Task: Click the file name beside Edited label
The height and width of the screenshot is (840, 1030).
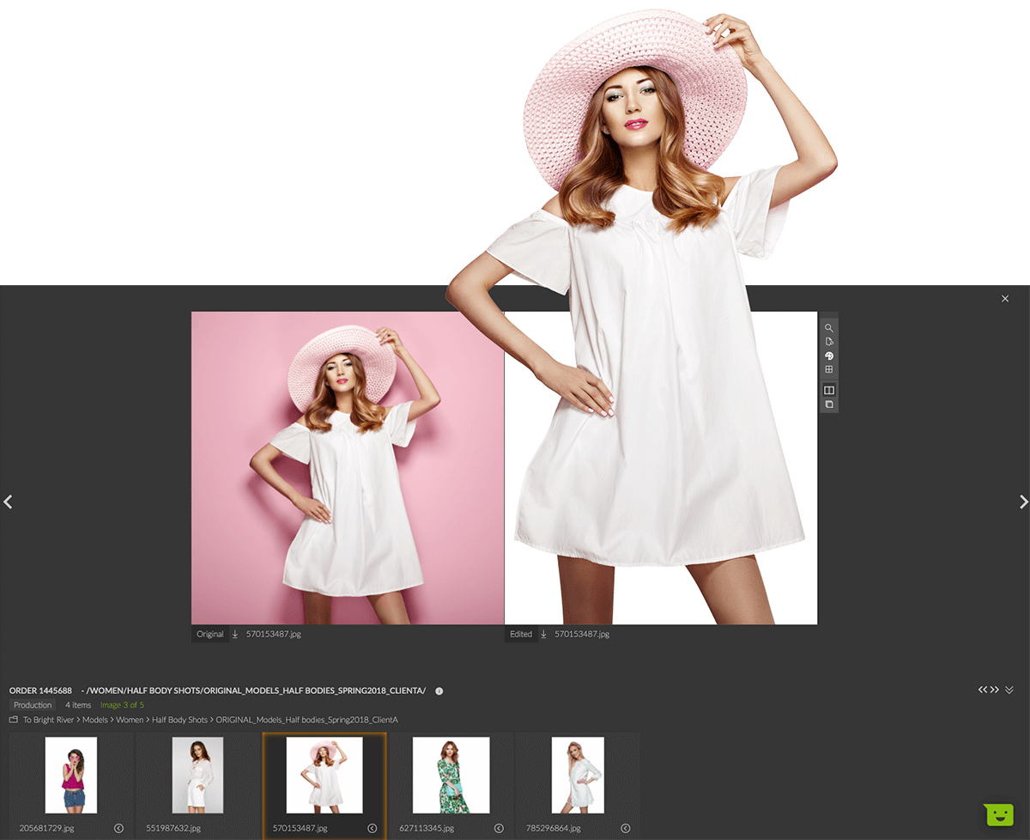Action: tap(582, 634)
